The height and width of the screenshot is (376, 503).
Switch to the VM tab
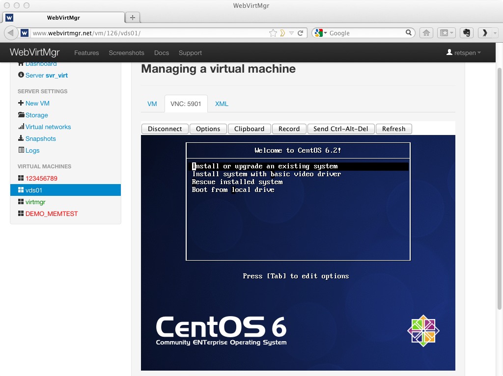tap(152, 104)
